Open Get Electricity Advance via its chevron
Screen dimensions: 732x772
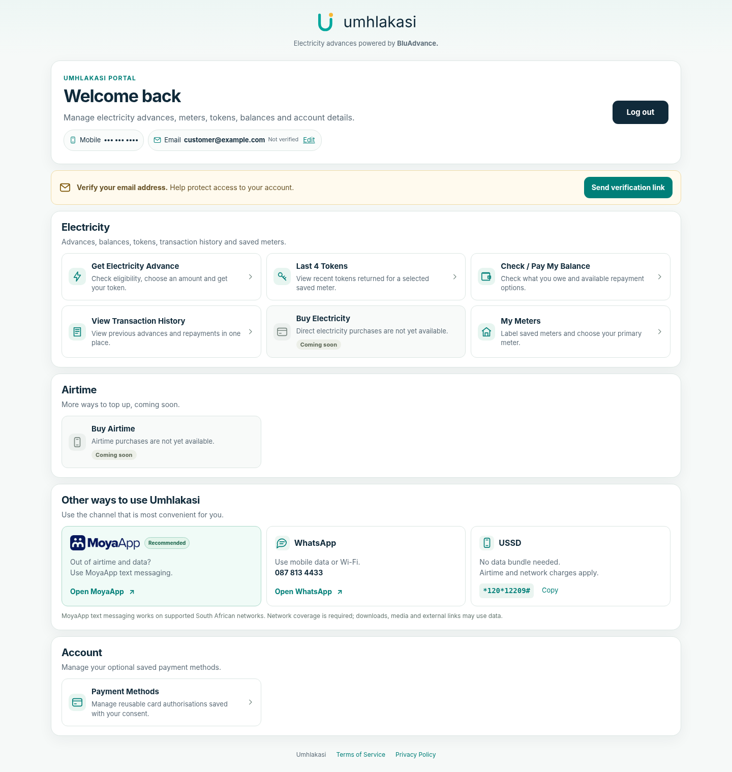click(x=250, y=276)
